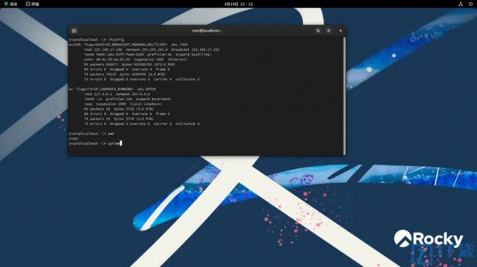Click the 'uptime' command prompt line

pos(95,143)
